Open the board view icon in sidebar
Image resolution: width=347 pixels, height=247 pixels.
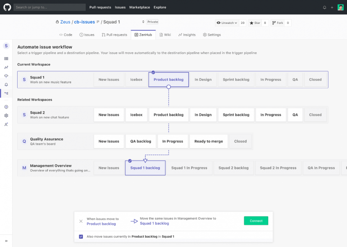point(6,59)
